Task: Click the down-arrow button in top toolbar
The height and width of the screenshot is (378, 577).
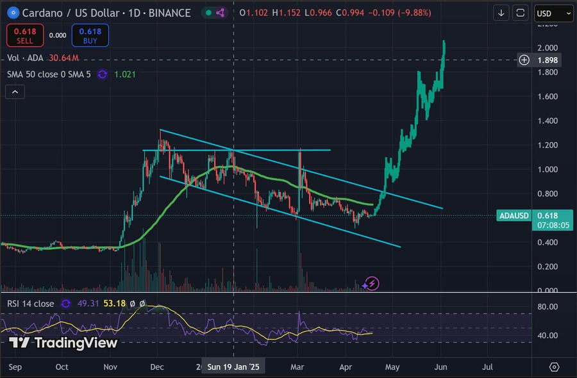Action: click(501, 13)
